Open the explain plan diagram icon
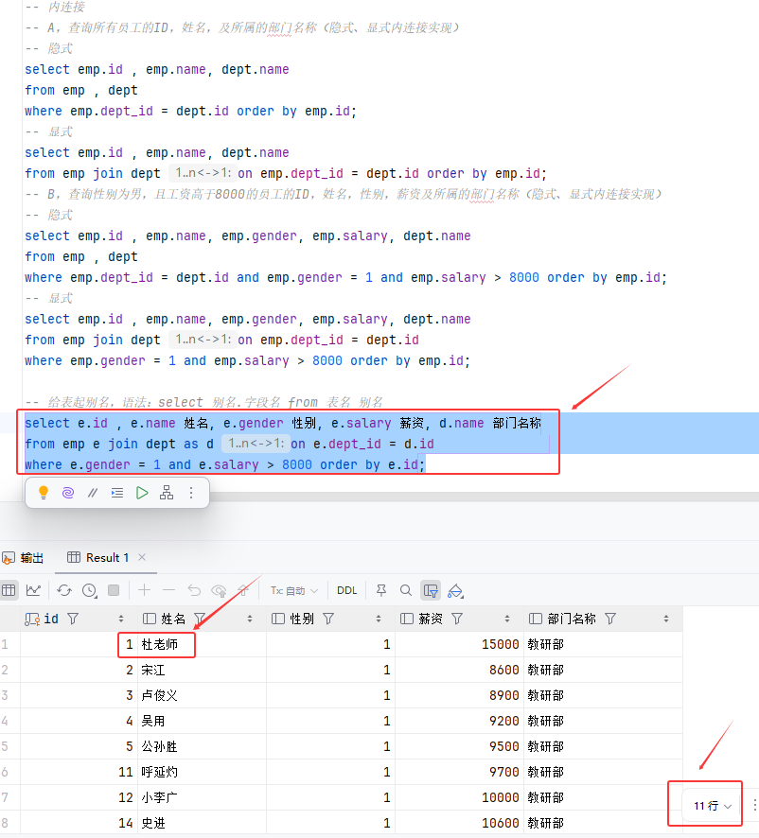This screenshot has height=838, width=759. pos(167,492)
